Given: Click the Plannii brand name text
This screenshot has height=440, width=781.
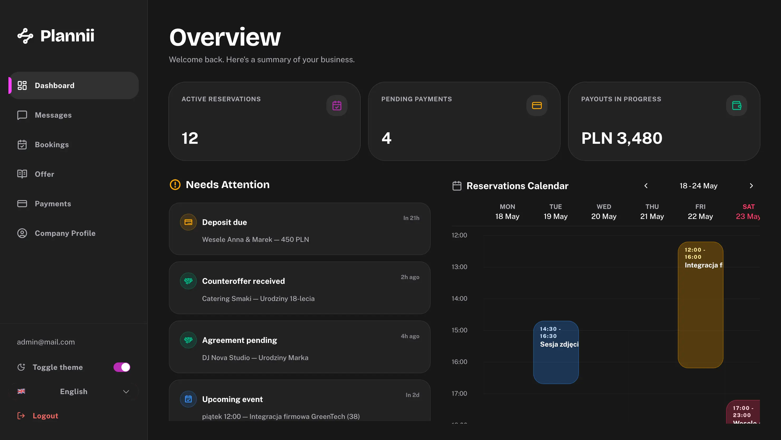Looking at the screenshot, I should point(67,36).
